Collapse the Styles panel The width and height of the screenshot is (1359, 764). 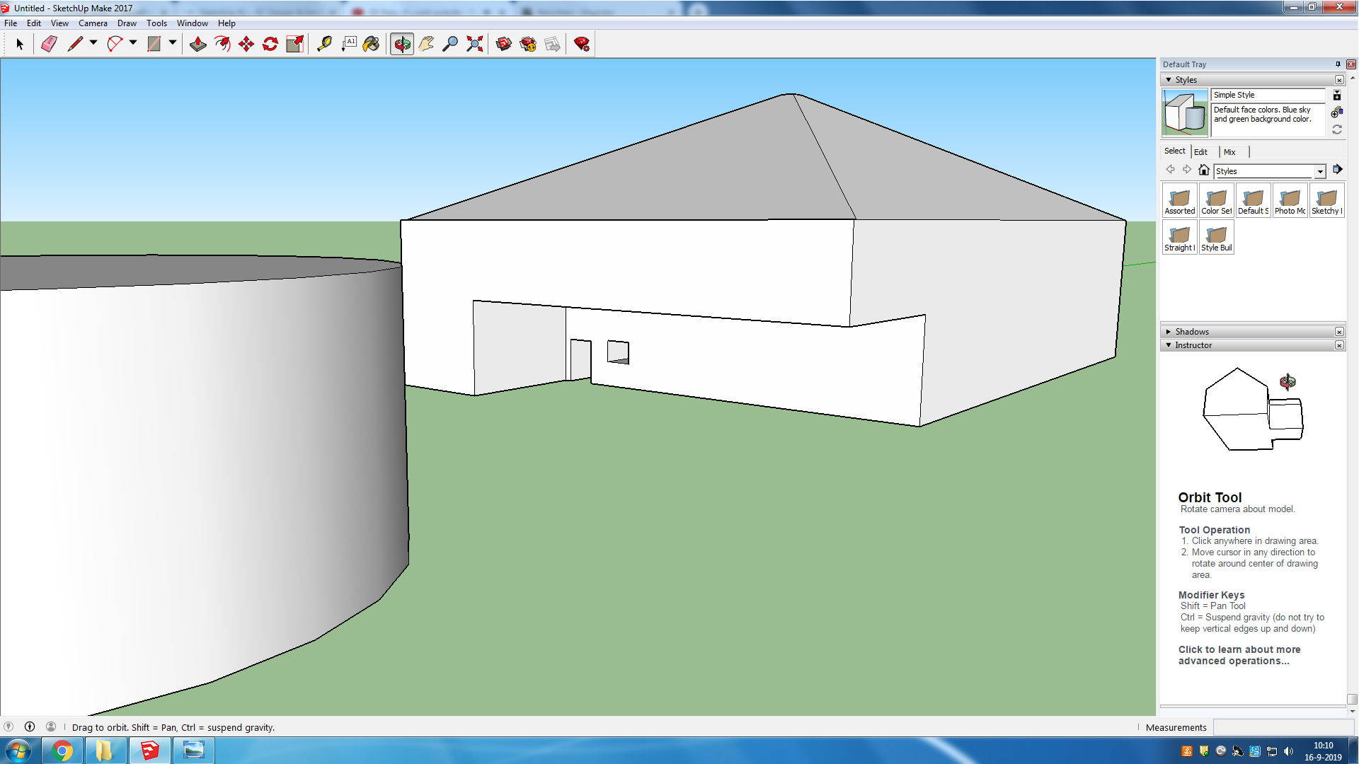click(1169, 80)
